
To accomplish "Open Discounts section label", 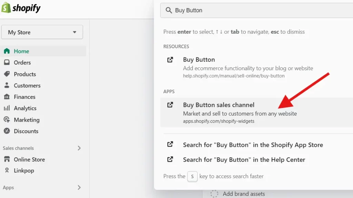I will (26, 131).
